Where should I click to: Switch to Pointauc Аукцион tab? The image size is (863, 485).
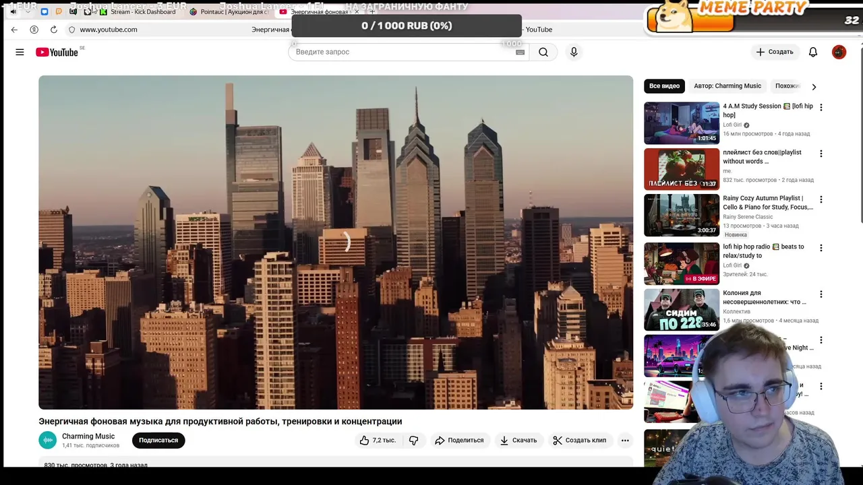(230, 11)
